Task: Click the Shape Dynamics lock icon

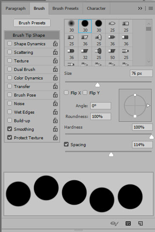Action: (x=55, y=44)
